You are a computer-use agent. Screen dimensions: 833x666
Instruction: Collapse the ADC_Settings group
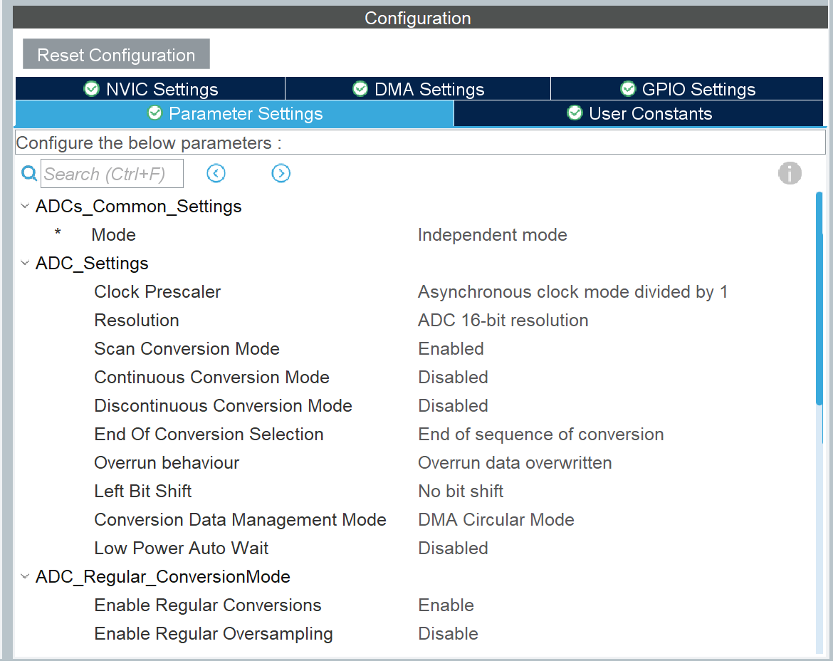pyautogui.click(x=26, y=264)
